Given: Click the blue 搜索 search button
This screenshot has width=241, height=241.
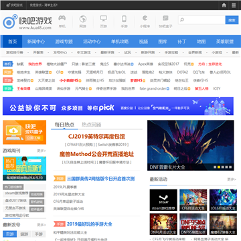Looking at the screenshot, I should [x=232, y=20].
